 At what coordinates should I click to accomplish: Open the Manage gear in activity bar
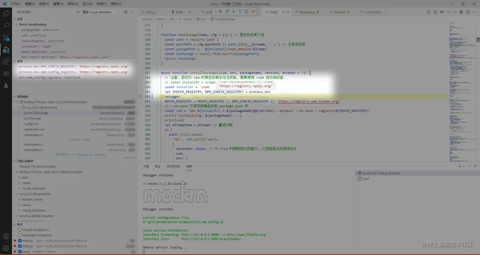click(6, 248)
